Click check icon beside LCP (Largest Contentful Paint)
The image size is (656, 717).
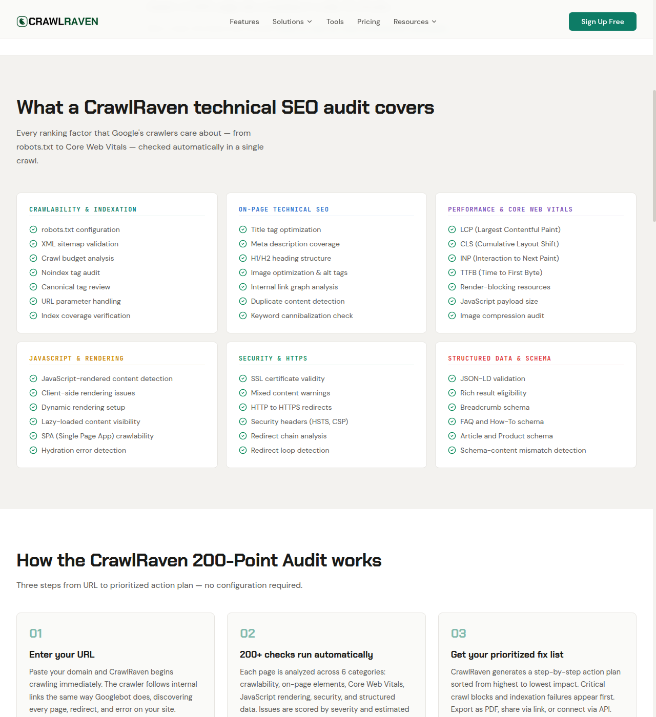pos(452,229)
